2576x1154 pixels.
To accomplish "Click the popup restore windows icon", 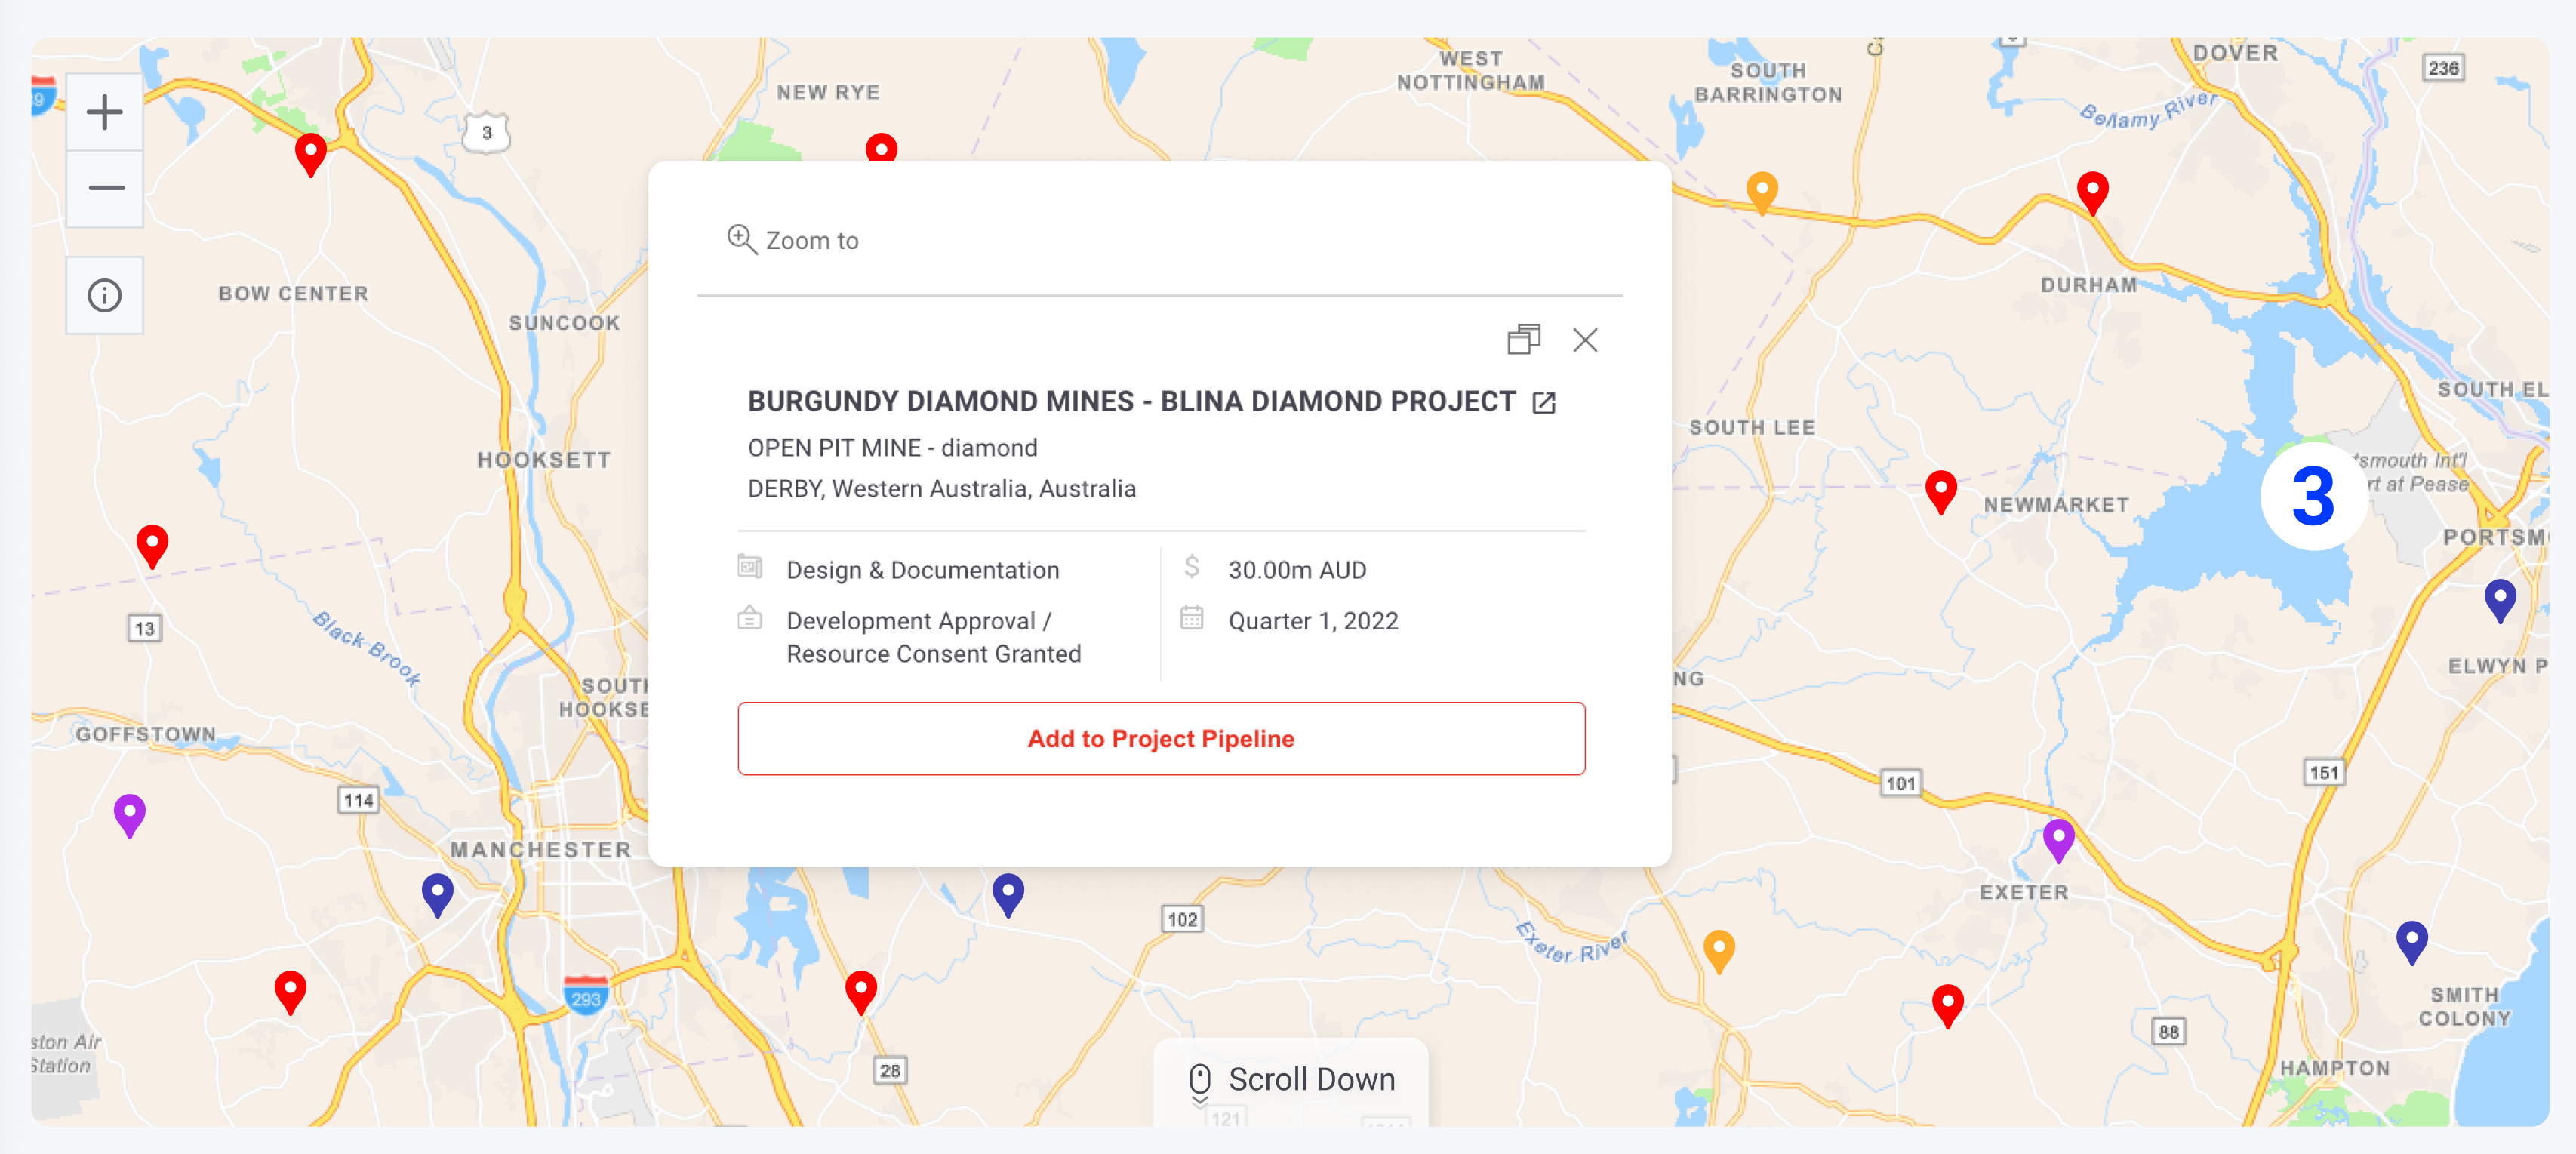I will (x=1523, y=340).
